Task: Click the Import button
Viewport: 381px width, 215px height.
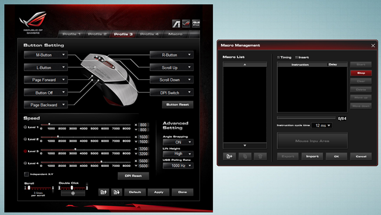Action: [x=312, y=156]
